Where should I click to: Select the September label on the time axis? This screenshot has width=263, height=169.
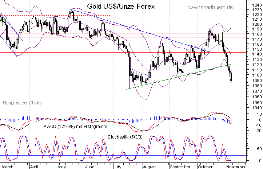click(180, 167)
